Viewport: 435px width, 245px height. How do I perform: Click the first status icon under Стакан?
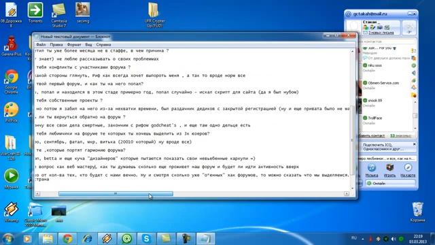click(366, 27)
